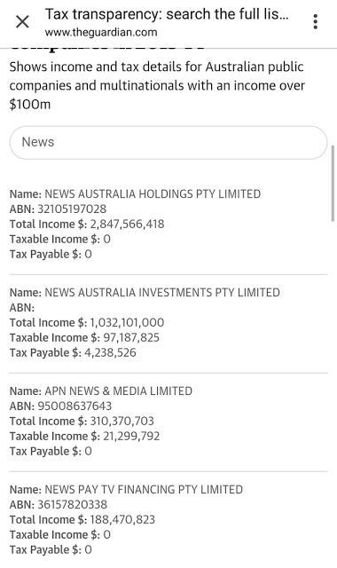Tap the www.theguardian.com URL text
Screen dimensions: 337x568
point(101,32)
